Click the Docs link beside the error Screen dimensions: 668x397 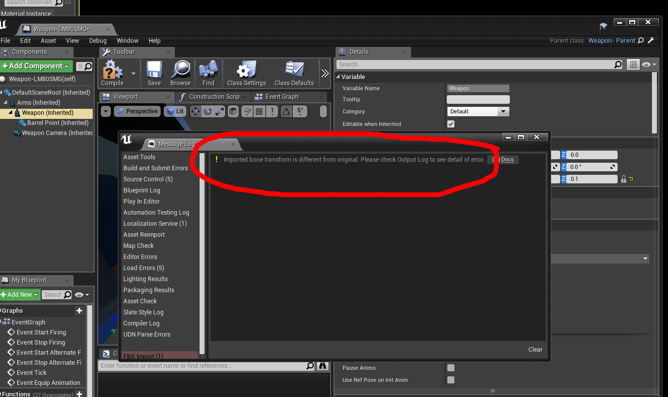click(503, 160)
